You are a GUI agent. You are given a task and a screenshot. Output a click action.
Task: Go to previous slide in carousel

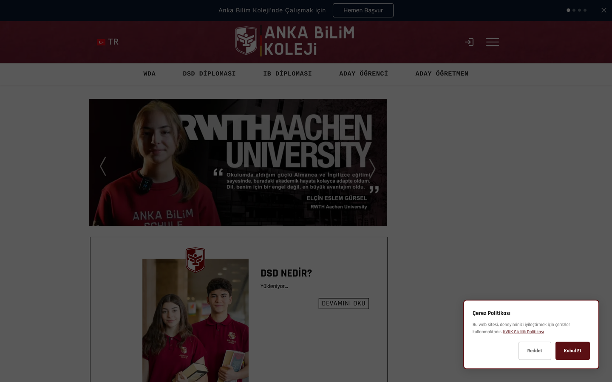(x=102, y=166)
